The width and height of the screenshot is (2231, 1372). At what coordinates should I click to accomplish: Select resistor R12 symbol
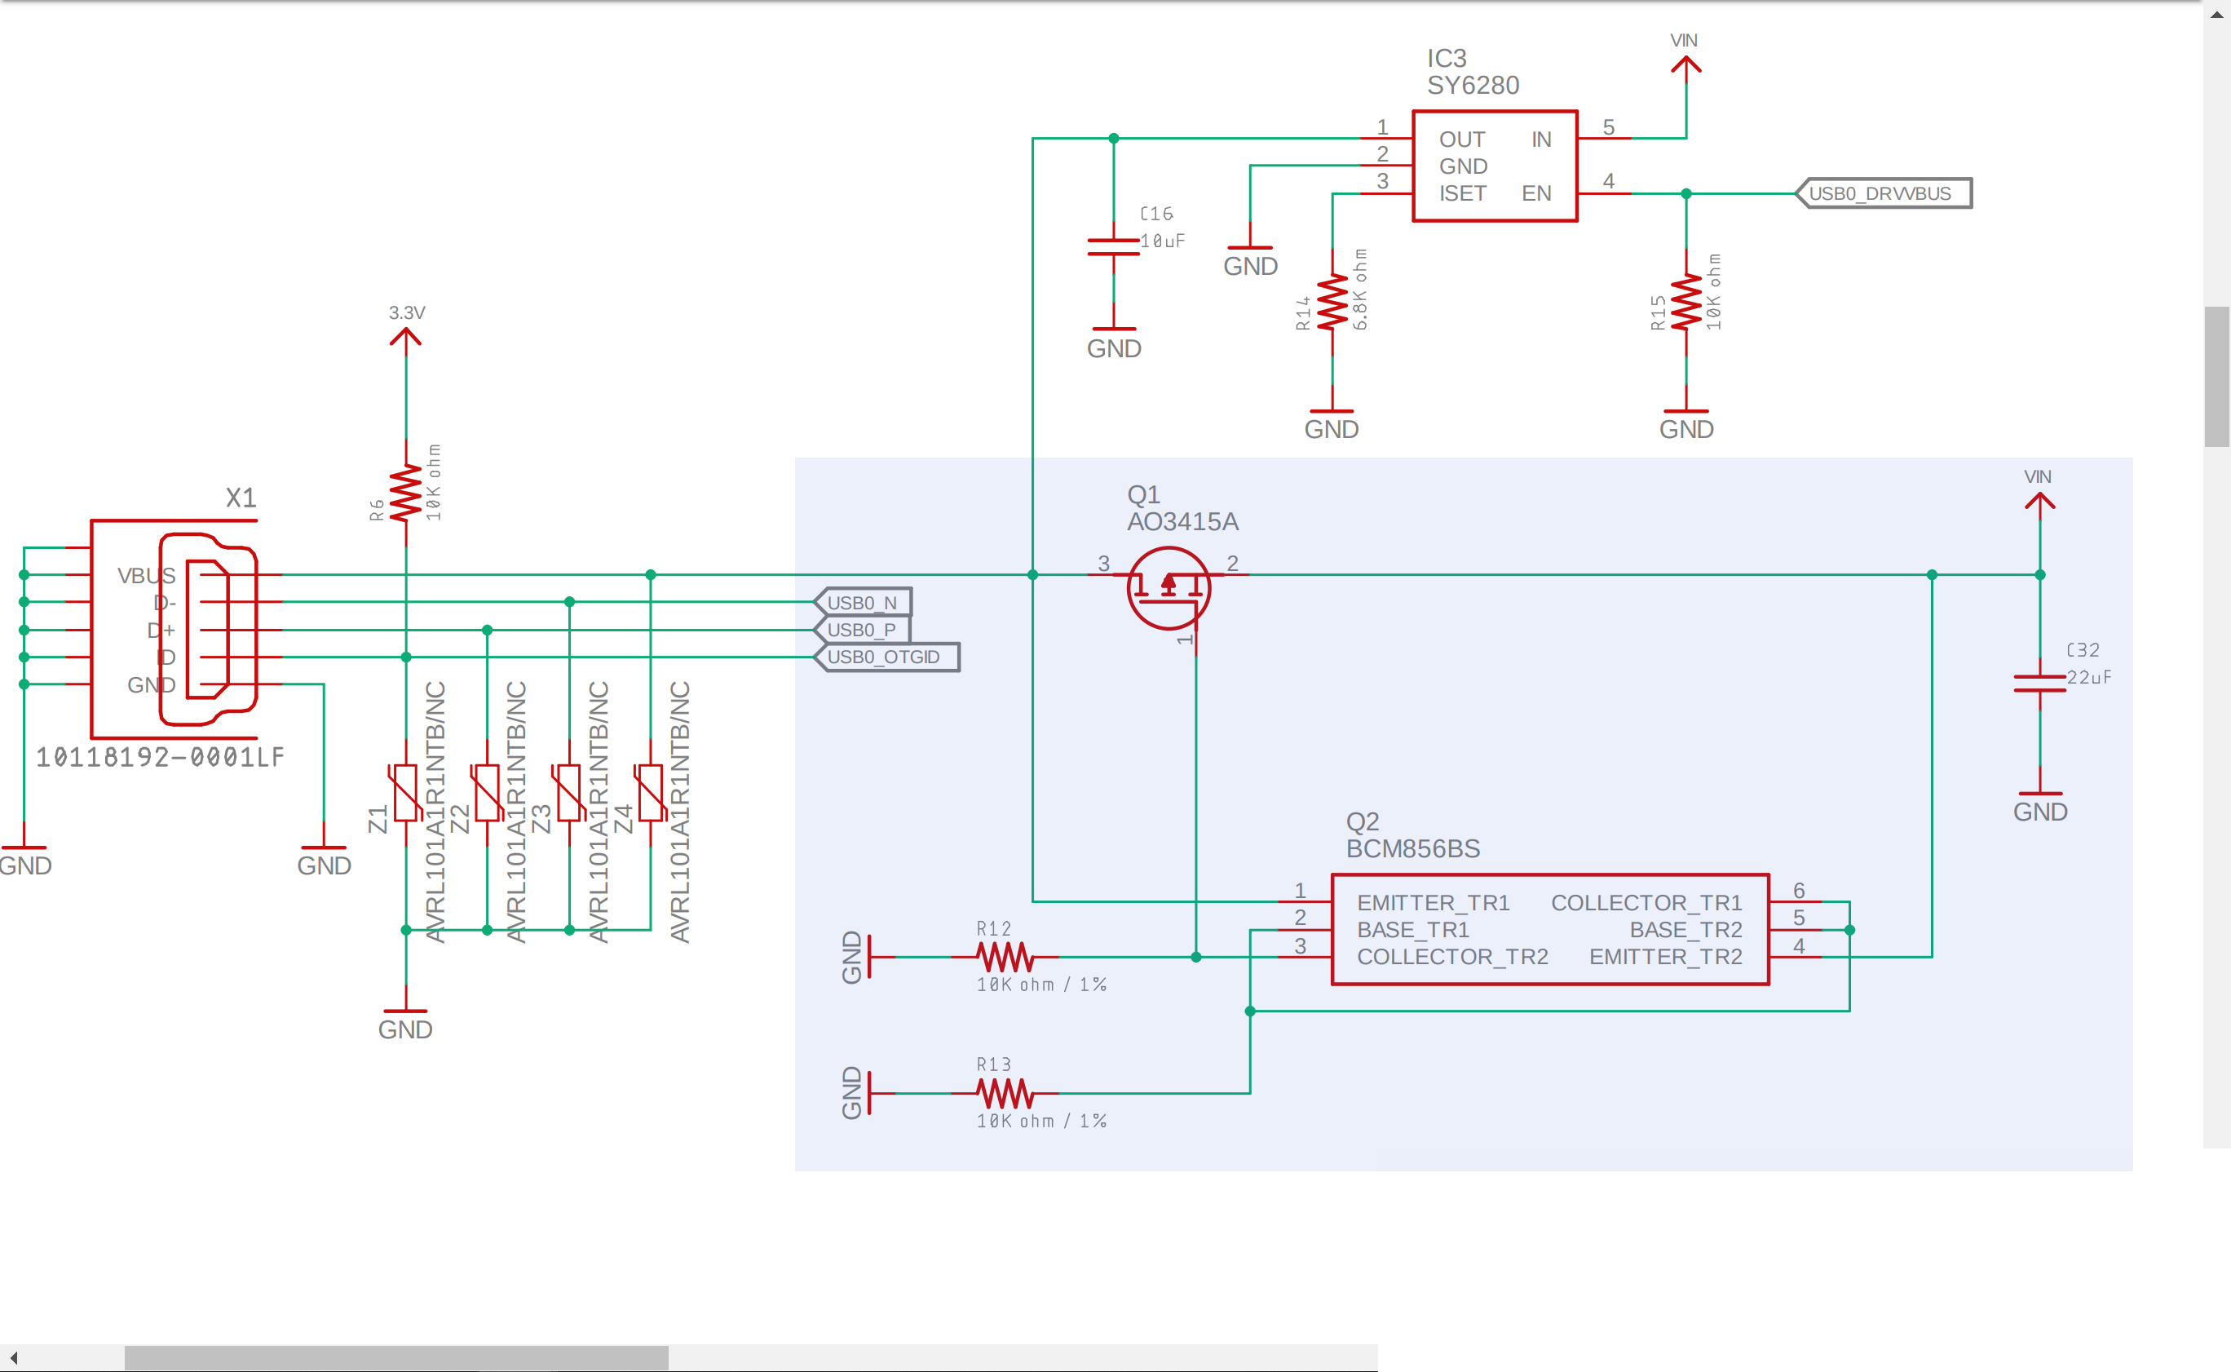(x=1005, y=957)
